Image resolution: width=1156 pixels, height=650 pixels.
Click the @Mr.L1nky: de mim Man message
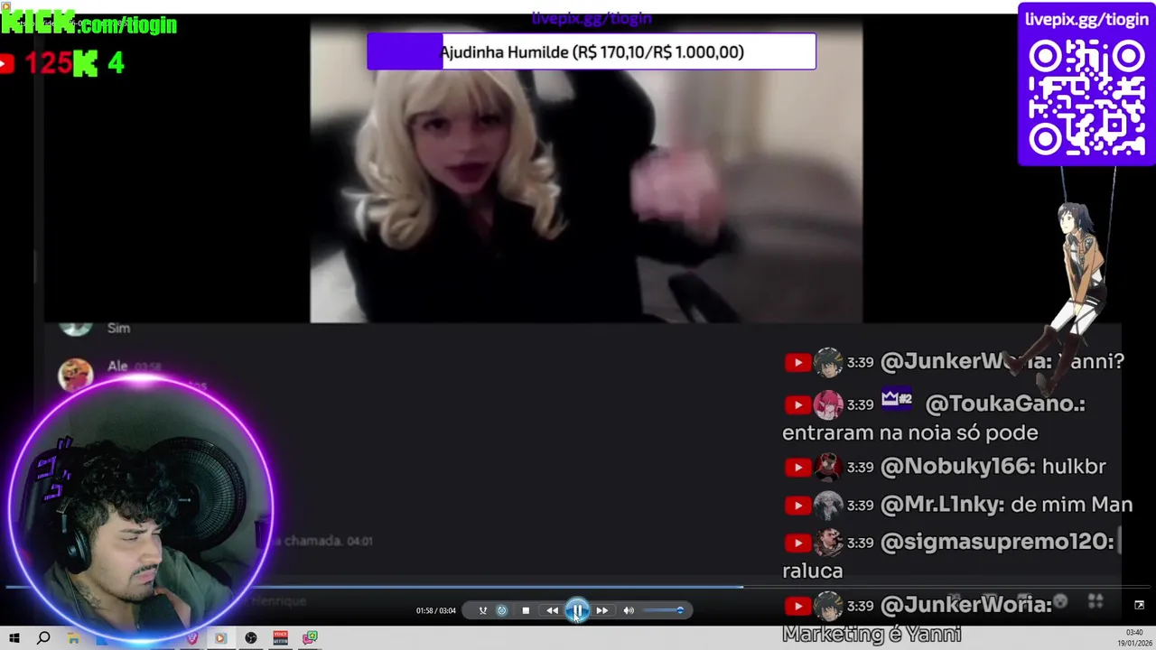[x=1006, y=505]
